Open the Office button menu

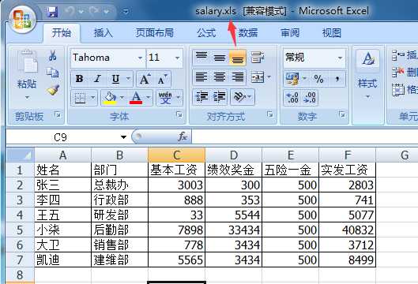click(22, 19)
